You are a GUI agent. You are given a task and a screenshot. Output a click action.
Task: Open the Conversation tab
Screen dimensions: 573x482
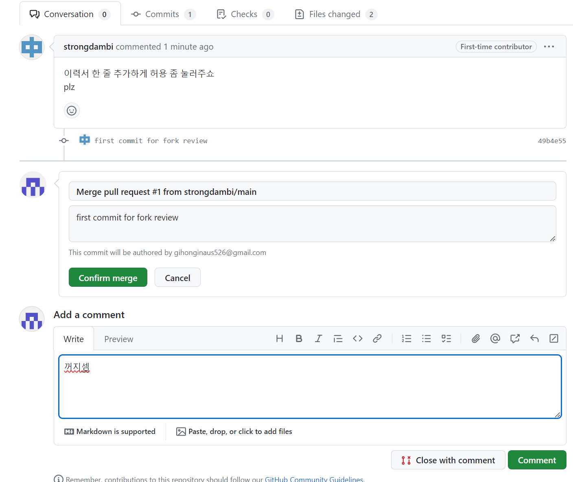pyautogui.click(x=70, y=14)
